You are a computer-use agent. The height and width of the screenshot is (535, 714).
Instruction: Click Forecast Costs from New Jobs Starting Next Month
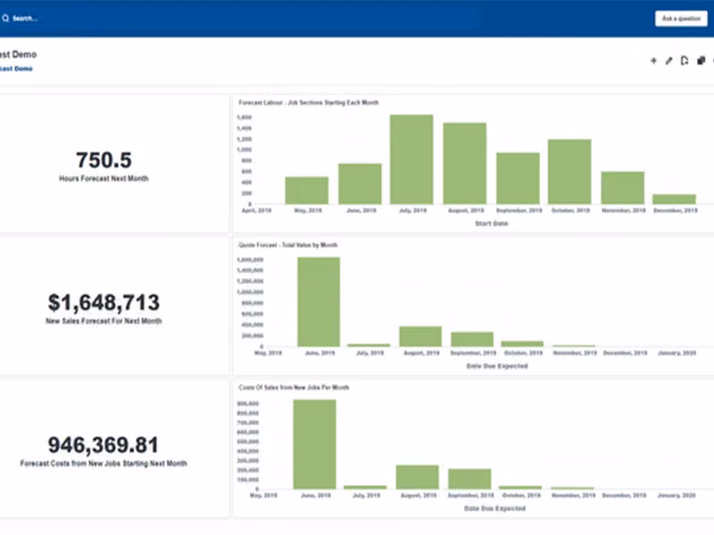tap(104, 464)
